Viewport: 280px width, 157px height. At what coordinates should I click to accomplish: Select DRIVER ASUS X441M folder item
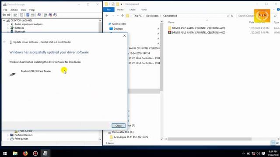coord(198,28)
